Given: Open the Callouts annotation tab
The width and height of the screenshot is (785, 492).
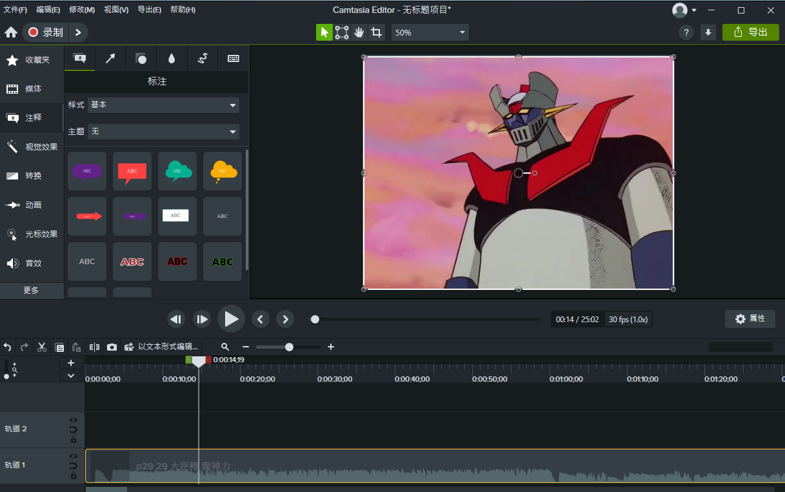Looking at the screenshot, I should pos(79,58).
